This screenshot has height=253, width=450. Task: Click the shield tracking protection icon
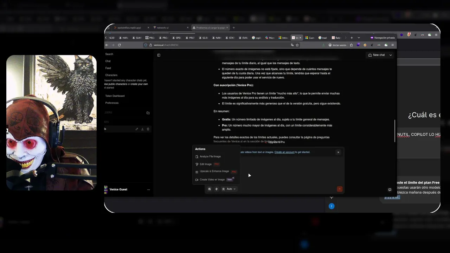pyautogui.click(x=146, y=45)
